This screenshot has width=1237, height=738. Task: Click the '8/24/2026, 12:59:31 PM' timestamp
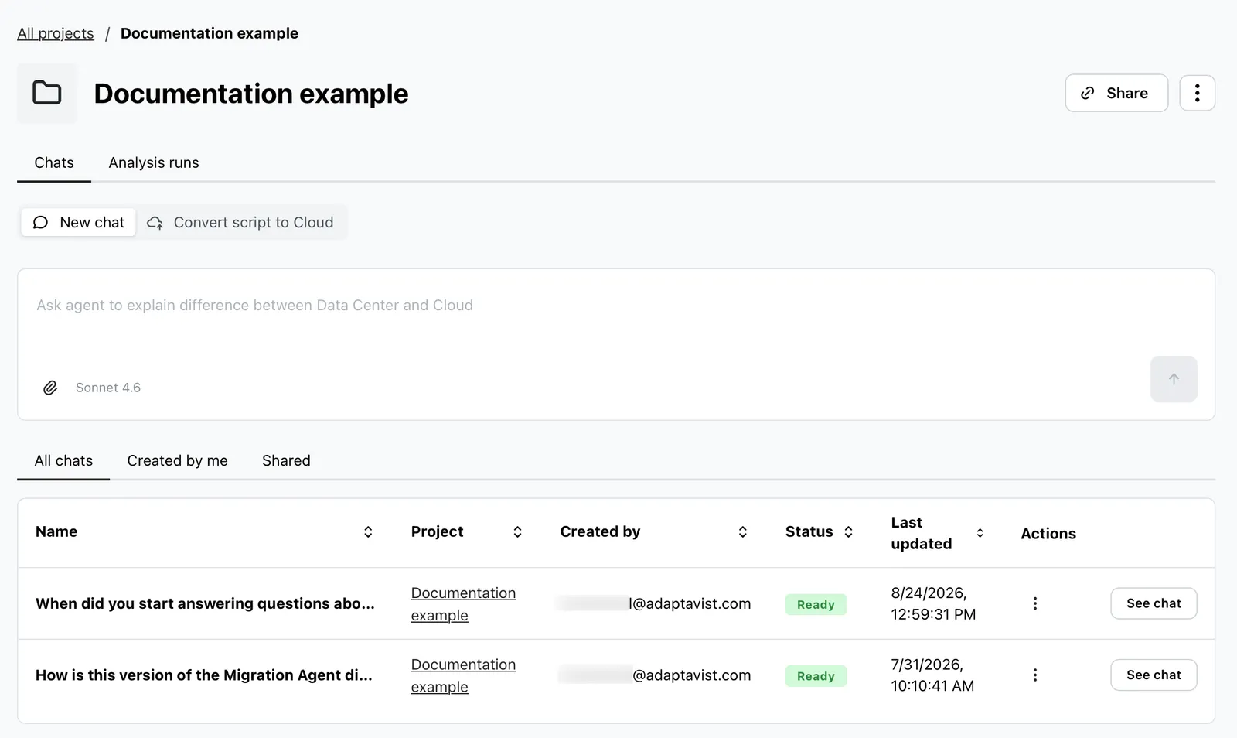(x=933, y=603)
